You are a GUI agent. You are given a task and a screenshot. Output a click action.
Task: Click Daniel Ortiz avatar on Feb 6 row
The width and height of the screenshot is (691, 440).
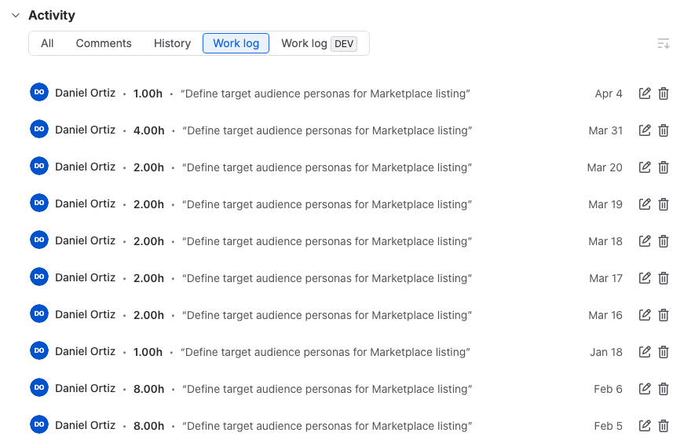pyautogui.click(x=39, y=387)
